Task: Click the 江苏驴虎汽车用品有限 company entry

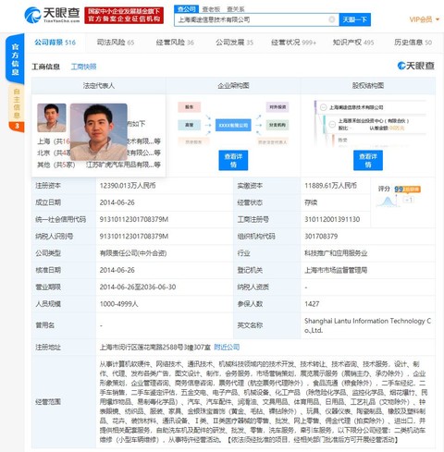Action: tap(123, 165)
